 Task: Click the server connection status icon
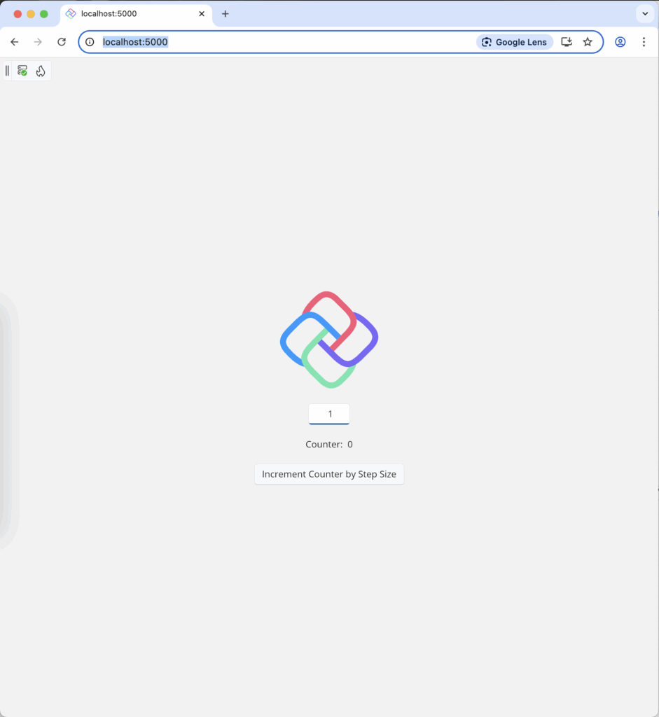[x=22, y=71]
